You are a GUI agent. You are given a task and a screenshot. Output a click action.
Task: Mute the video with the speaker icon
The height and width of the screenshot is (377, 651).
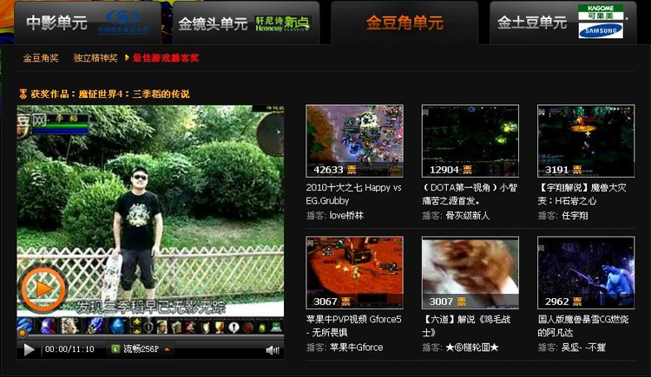tap(272, 350)
